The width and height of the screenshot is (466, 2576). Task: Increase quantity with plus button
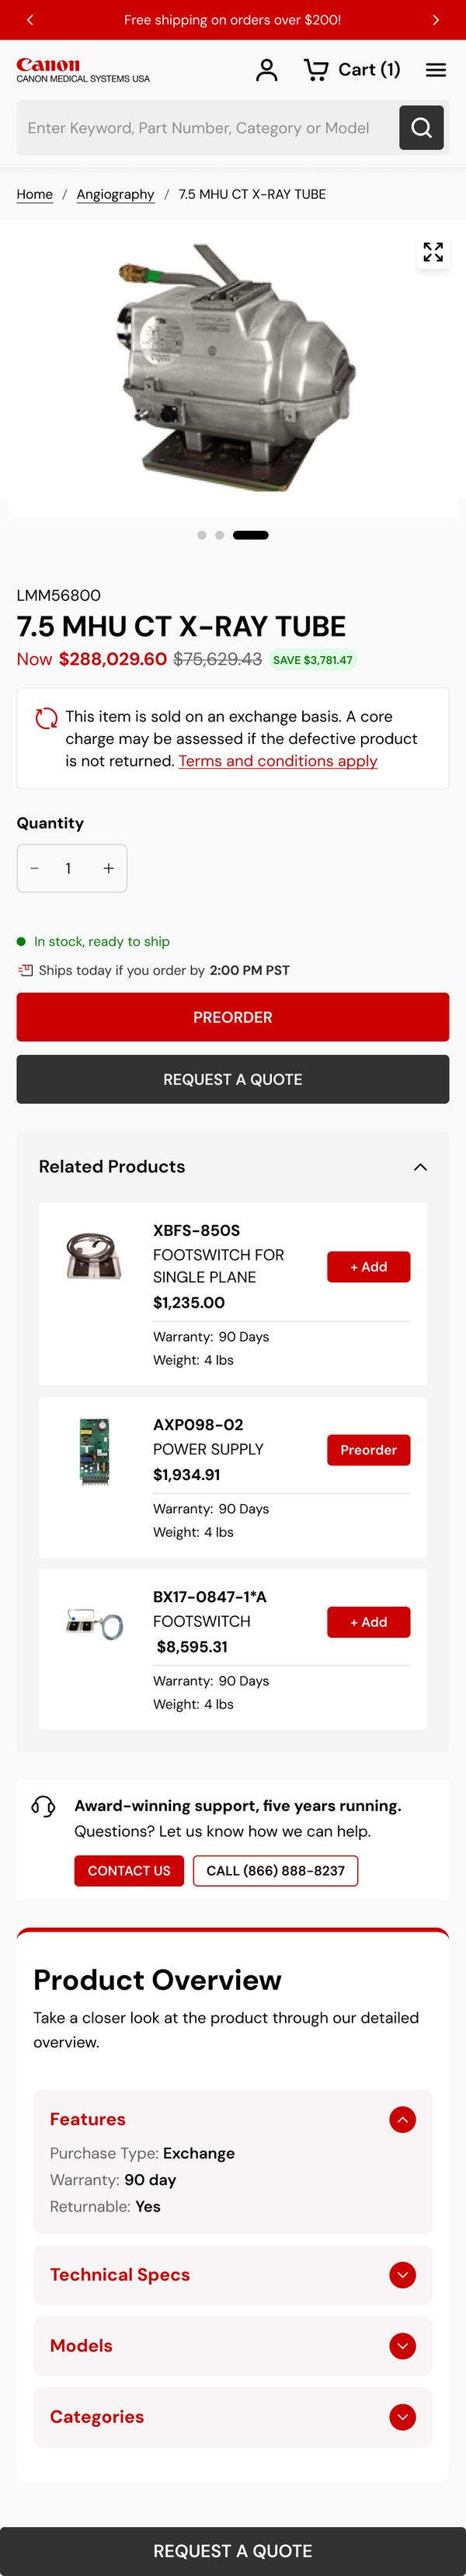[109, 868]
